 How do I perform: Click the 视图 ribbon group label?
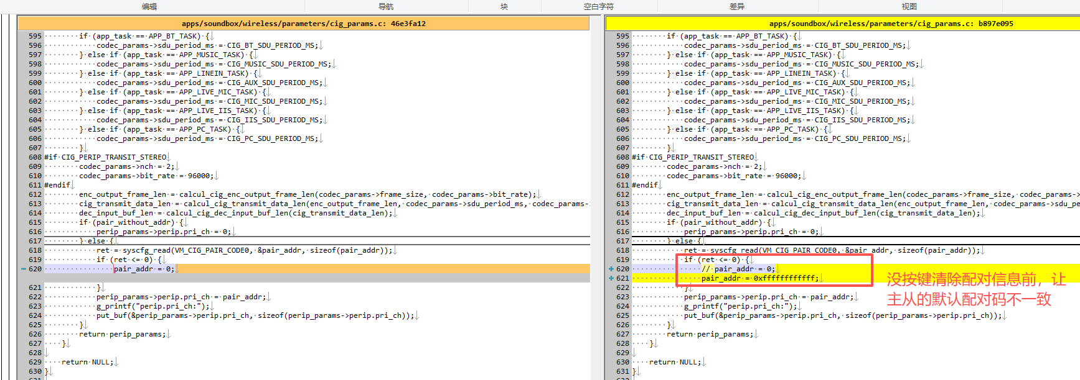pos(909,6)
